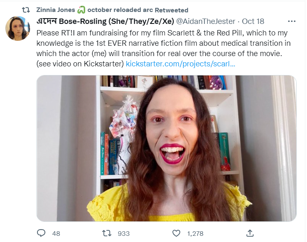Open the kickstarter.com/projects link

click(180, 64)
